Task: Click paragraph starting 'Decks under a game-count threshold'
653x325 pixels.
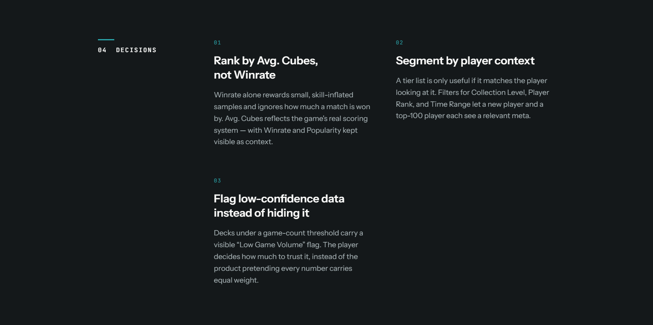Action: [288, 257]
